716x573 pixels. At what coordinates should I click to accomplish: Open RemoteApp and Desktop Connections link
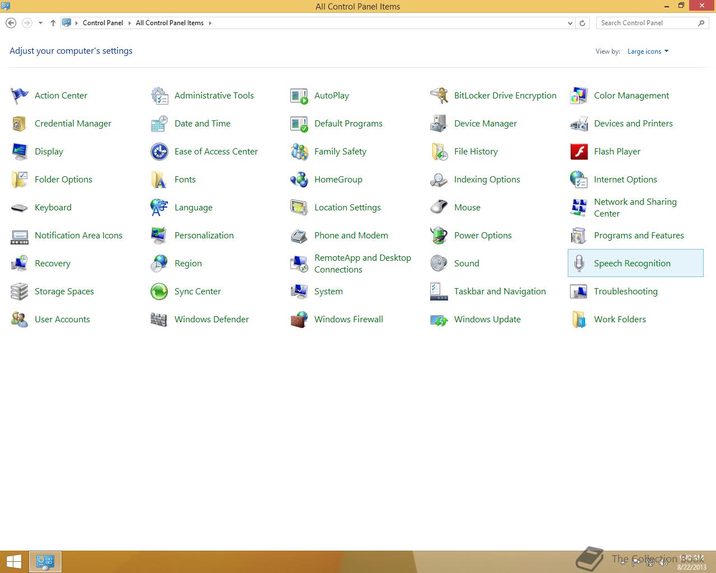(362, 264)
